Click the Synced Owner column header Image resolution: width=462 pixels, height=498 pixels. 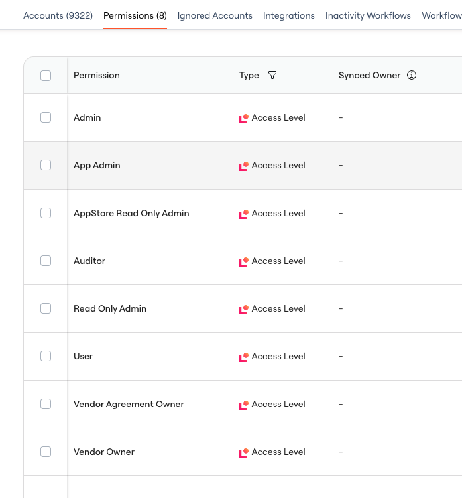pyautogui.click(x=369, y=76)
